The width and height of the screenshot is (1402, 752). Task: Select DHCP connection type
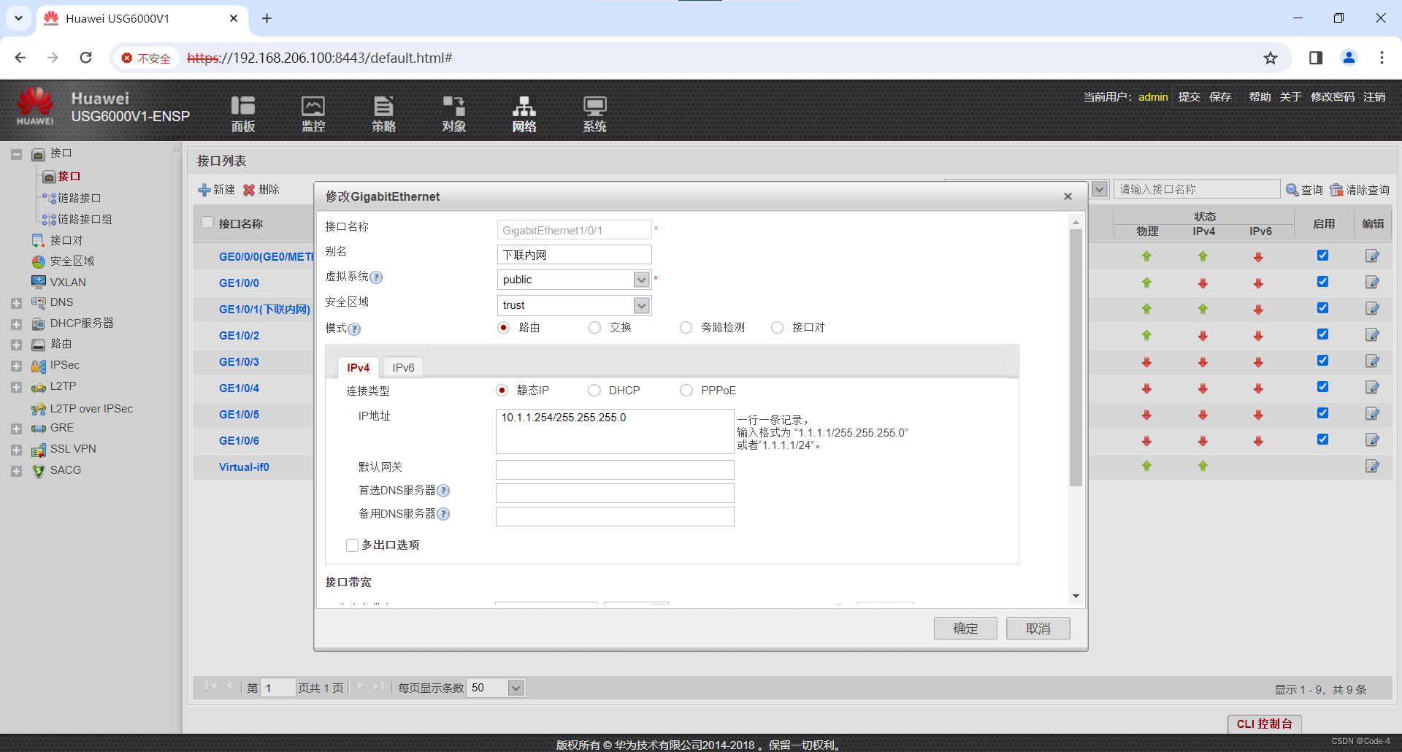[594, 391]
